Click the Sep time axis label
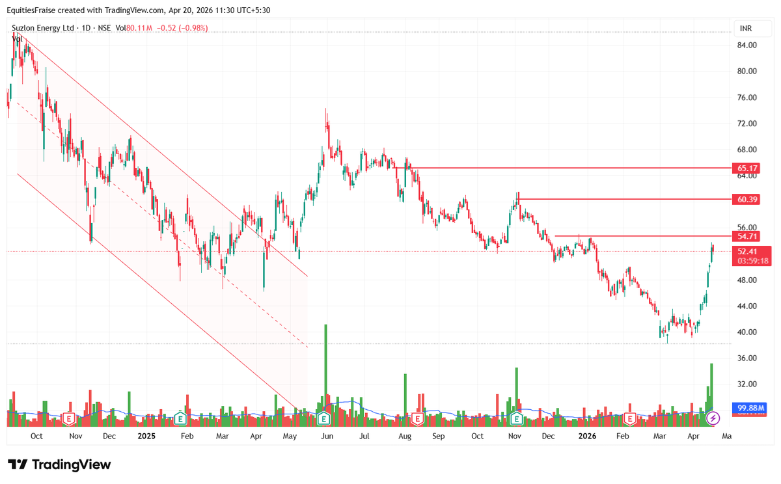This screenshot has width=781, height=484. pyautogui.click(x=438, y=436)
